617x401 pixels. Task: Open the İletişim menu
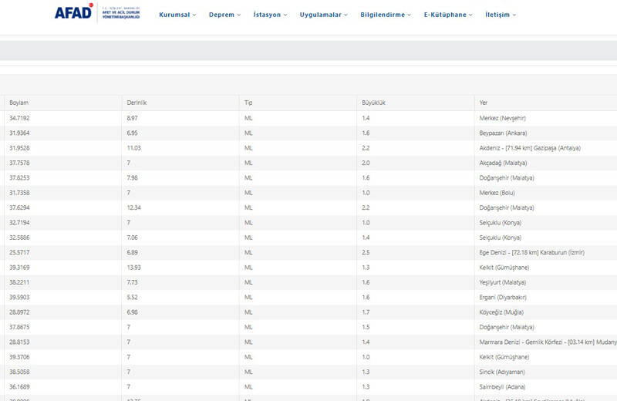(501, 15)
